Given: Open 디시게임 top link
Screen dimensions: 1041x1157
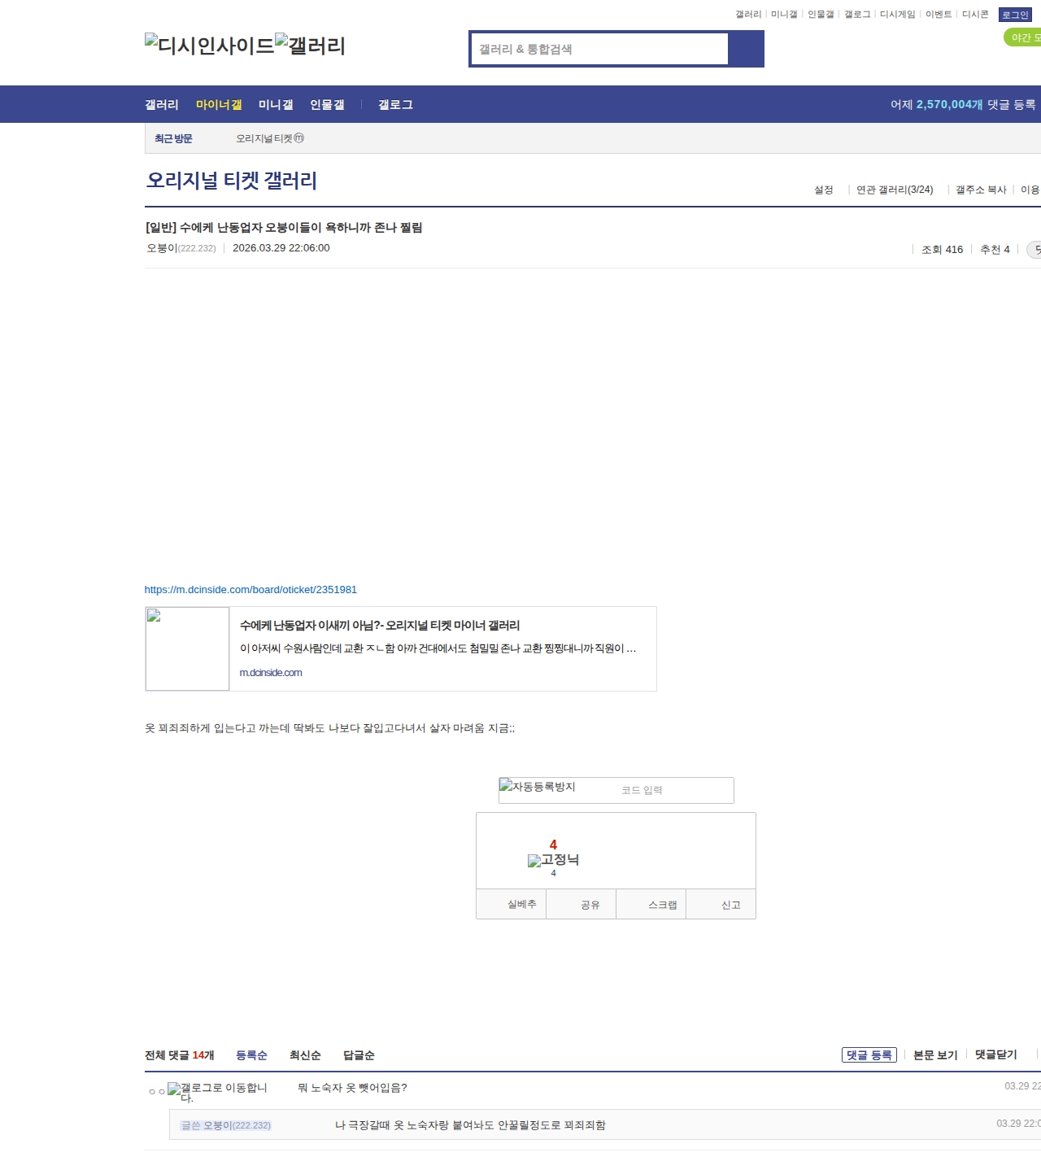Looking at the screenshot, I should coord(898,15).
